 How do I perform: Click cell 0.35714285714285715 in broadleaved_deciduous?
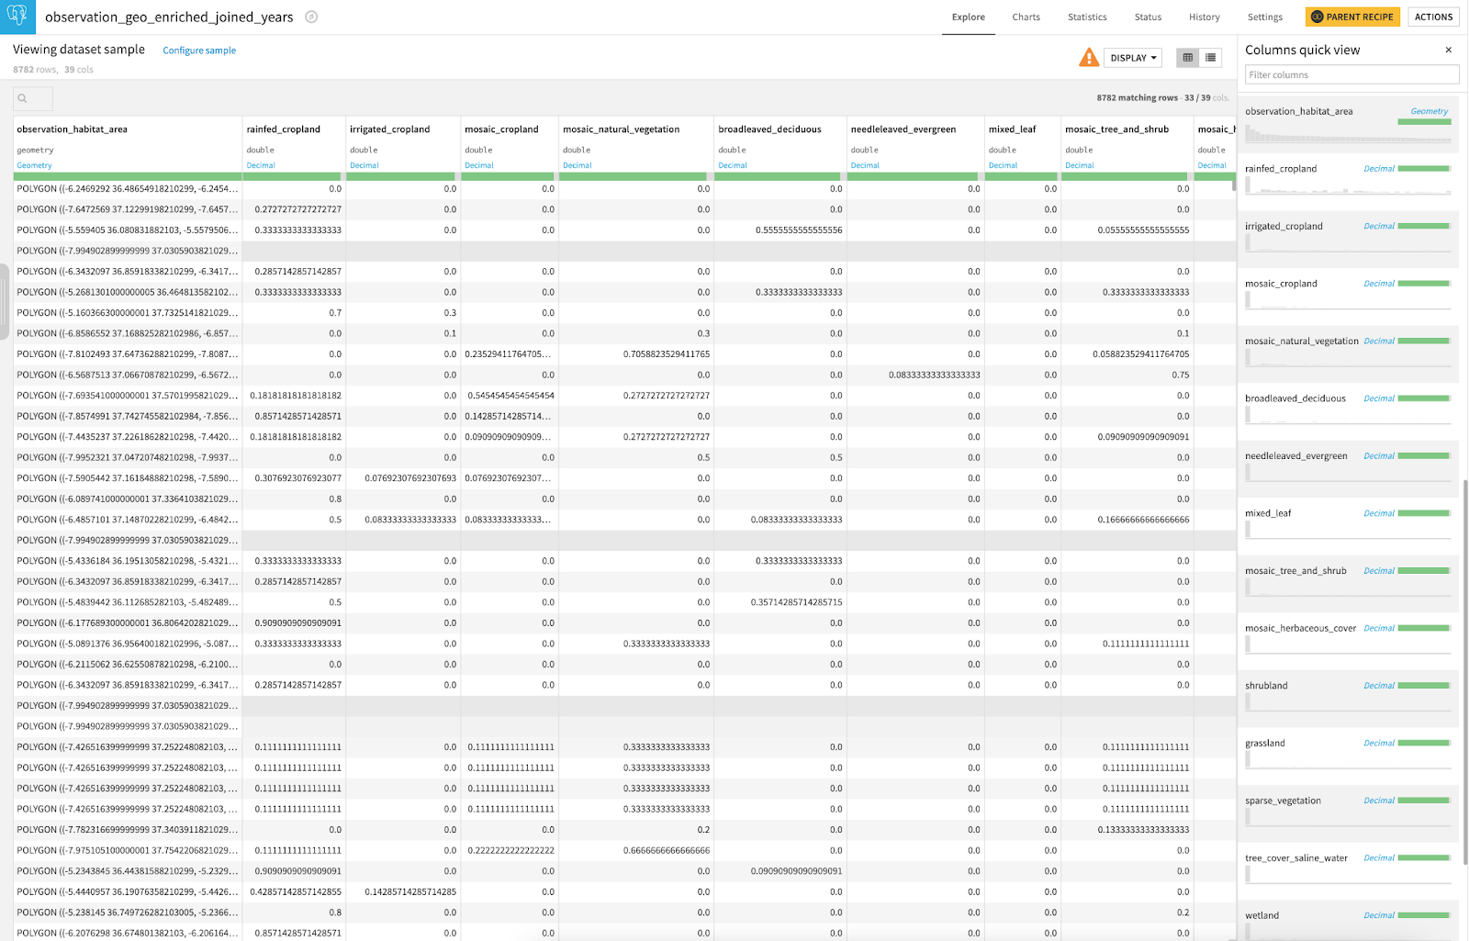pos(779,602)
